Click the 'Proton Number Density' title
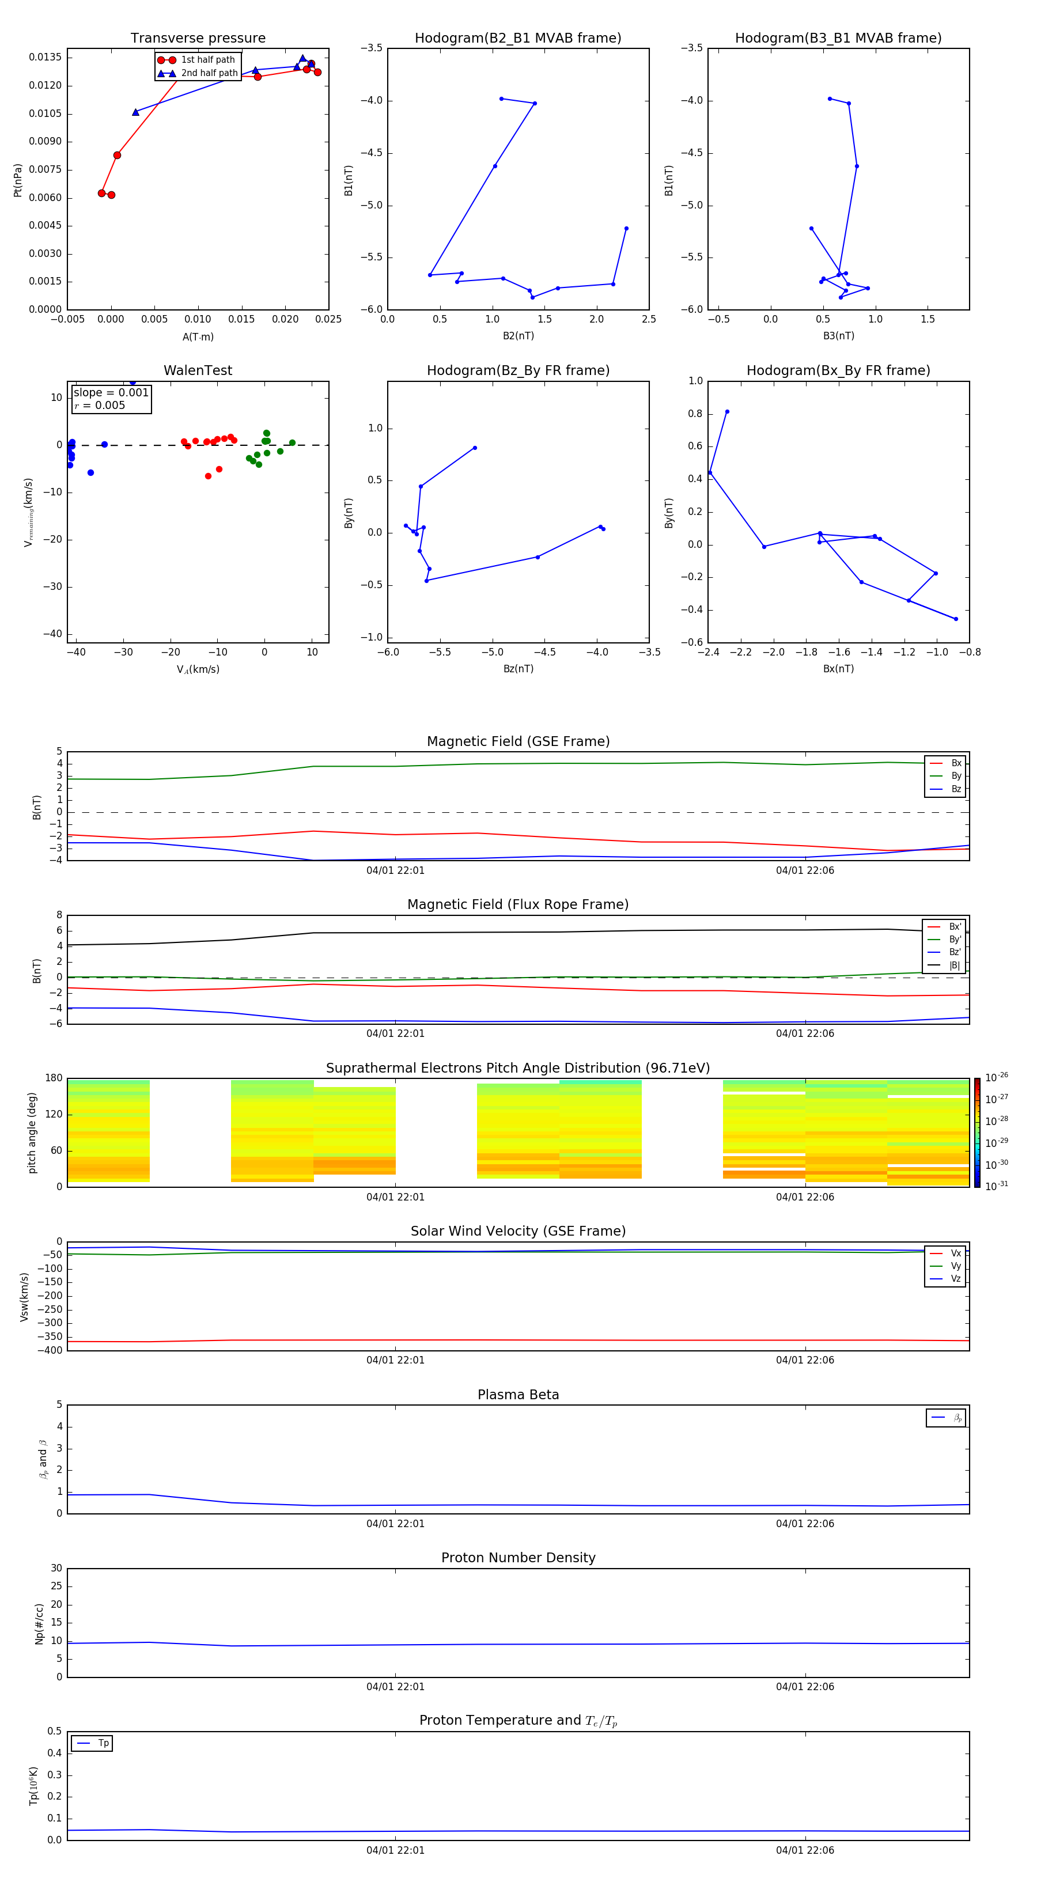Screen dimensions: 1037x1901 (x=518, y=1558)
